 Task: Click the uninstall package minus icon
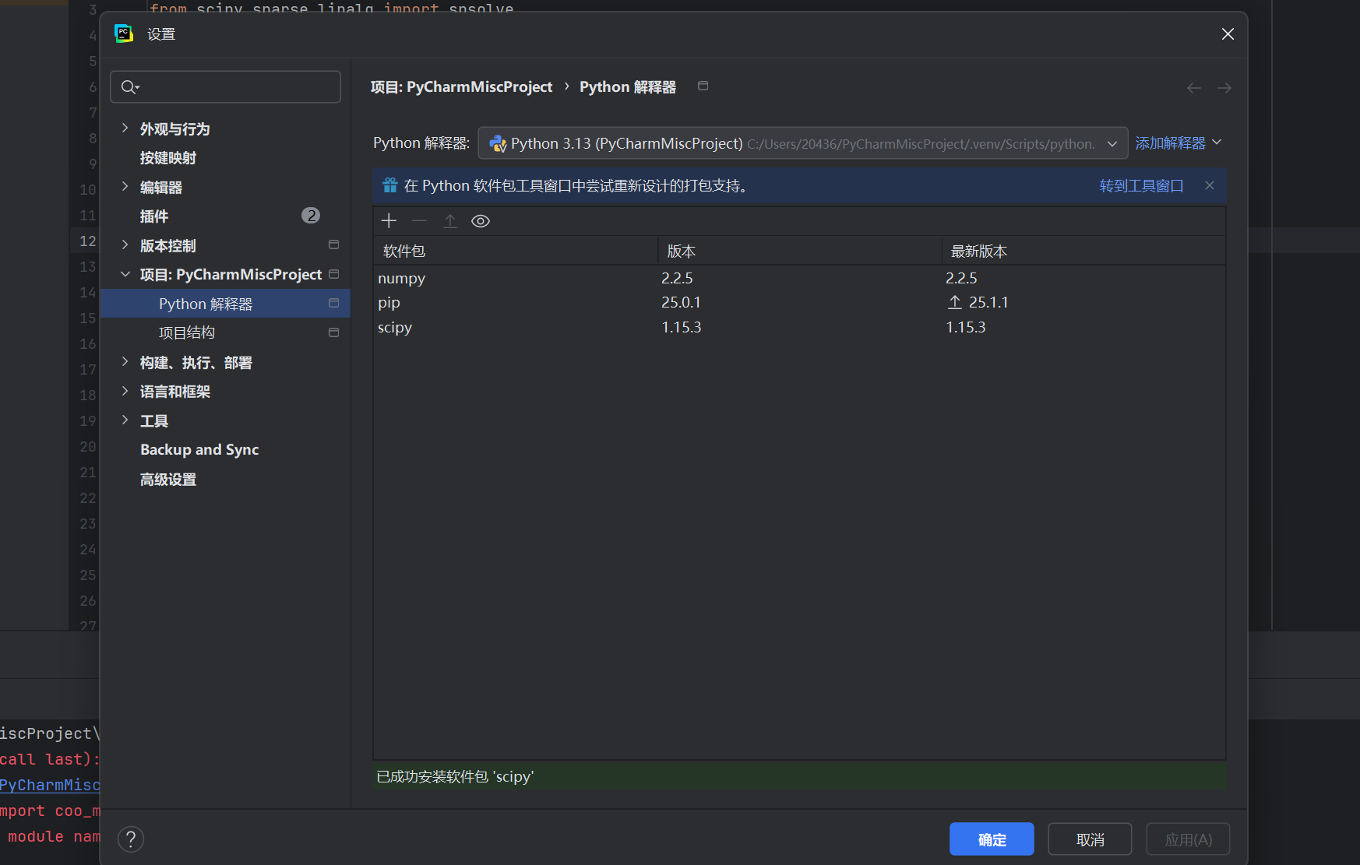(419, 220)
